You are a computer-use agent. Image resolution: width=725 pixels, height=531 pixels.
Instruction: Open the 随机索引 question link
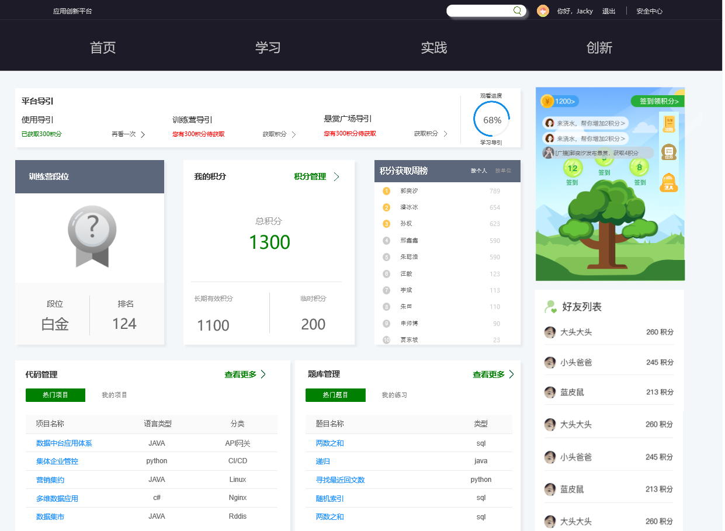pyautogui.click(x=330, y=499)
